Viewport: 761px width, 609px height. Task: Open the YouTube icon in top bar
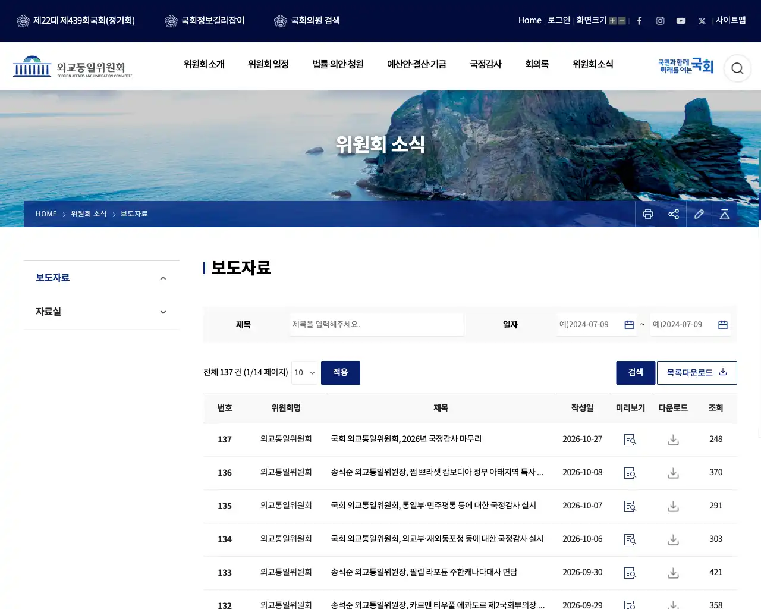coord(681,21)
